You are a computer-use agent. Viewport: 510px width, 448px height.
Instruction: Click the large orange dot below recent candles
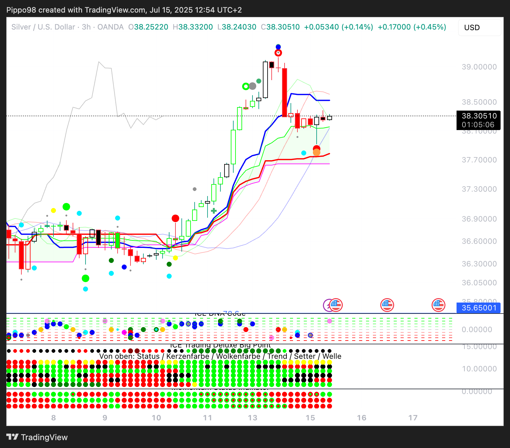click(317, 153)
